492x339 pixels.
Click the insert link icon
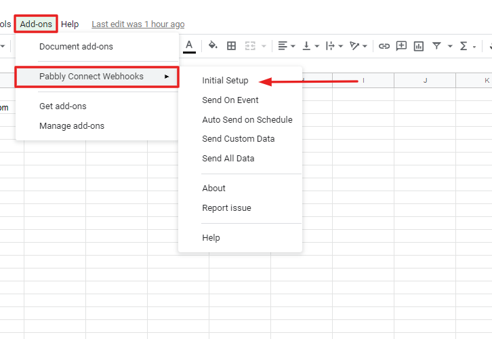click(x=384, y=46)
